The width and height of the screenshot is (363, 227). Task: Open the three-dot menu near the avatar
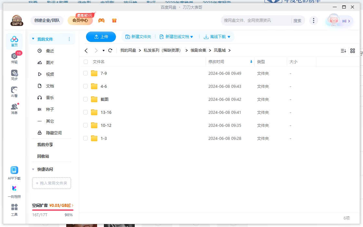(314, 20)
